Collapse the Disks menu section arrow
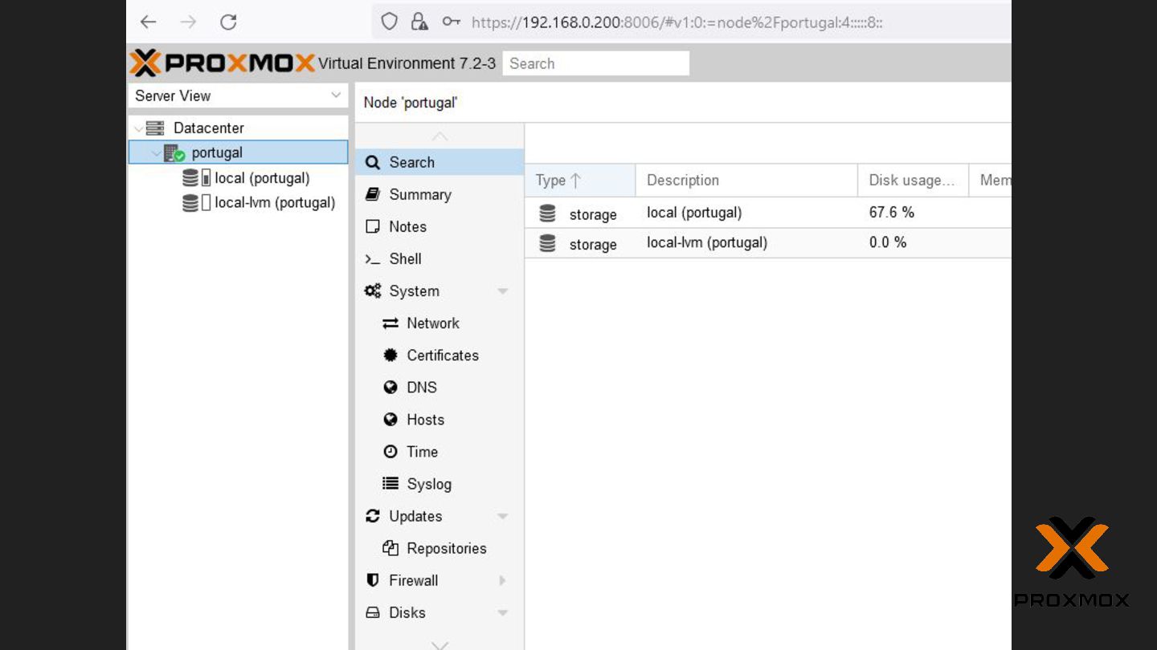1157x650 pixels. point(503,612)
